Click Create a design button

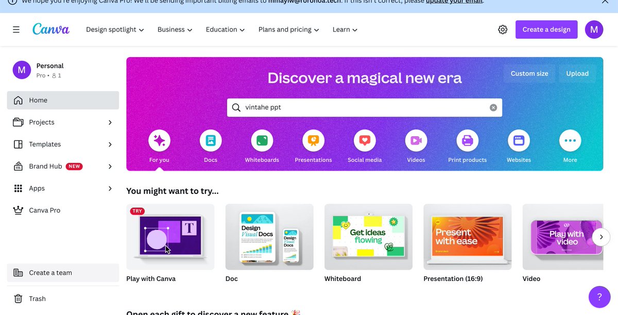point(546,29)
